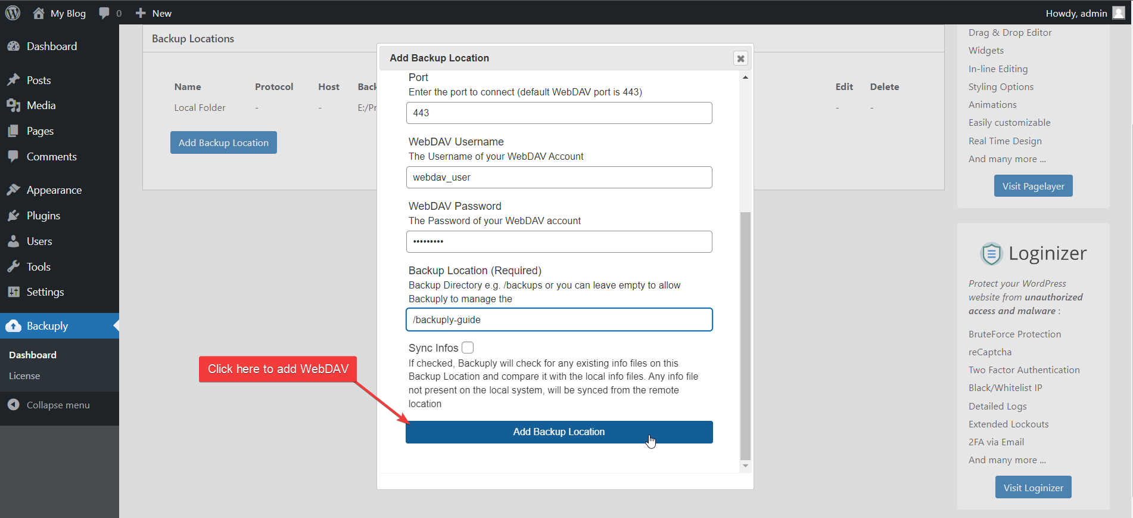This screenshot has height=518, width=1133.
Task: Click dialog scrollbar up arrow
Action: pos(745,77)
